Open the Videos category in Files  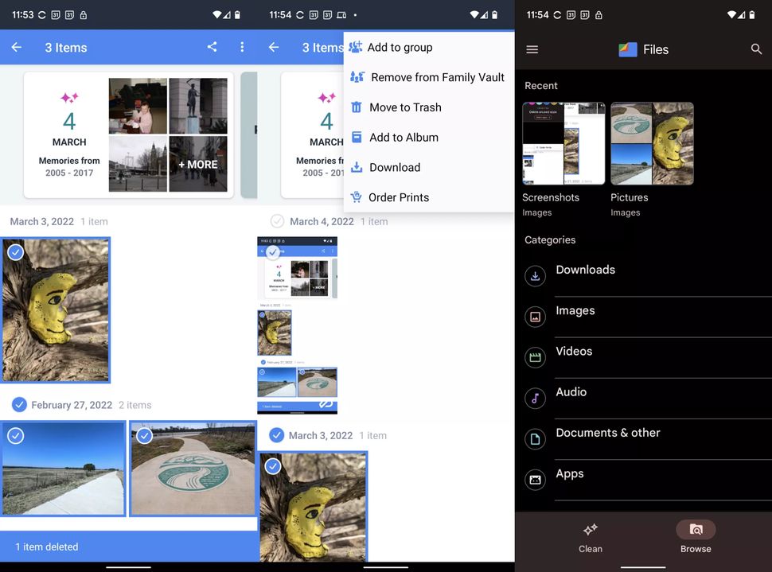tap(573, 351)
